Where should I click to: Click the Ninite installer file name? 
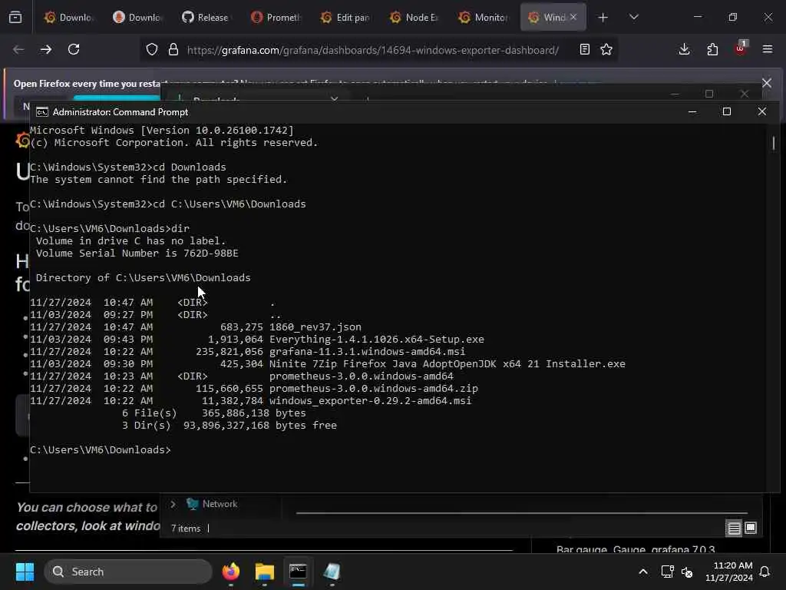447,363
